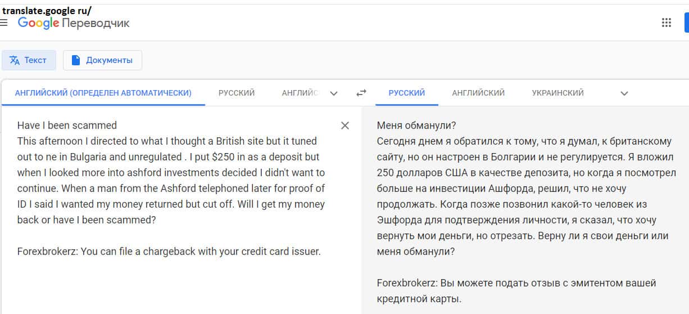The image size is (689, 314).
Task: Expand the source language list chevron
Action: 334,93
